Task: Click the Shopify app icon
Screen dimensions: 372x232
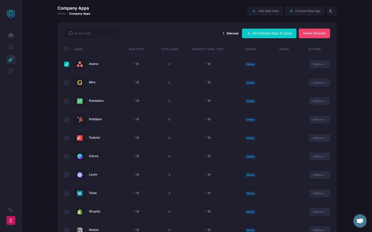Action: pos(79,212)
